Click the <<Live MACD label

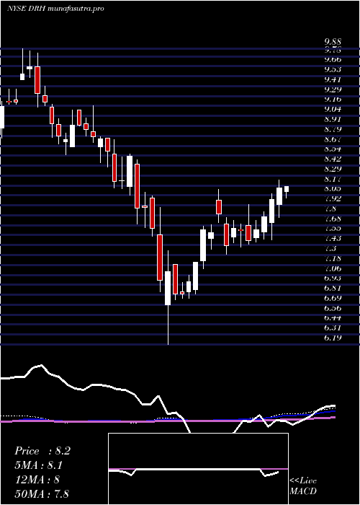[x=303, y=486]
